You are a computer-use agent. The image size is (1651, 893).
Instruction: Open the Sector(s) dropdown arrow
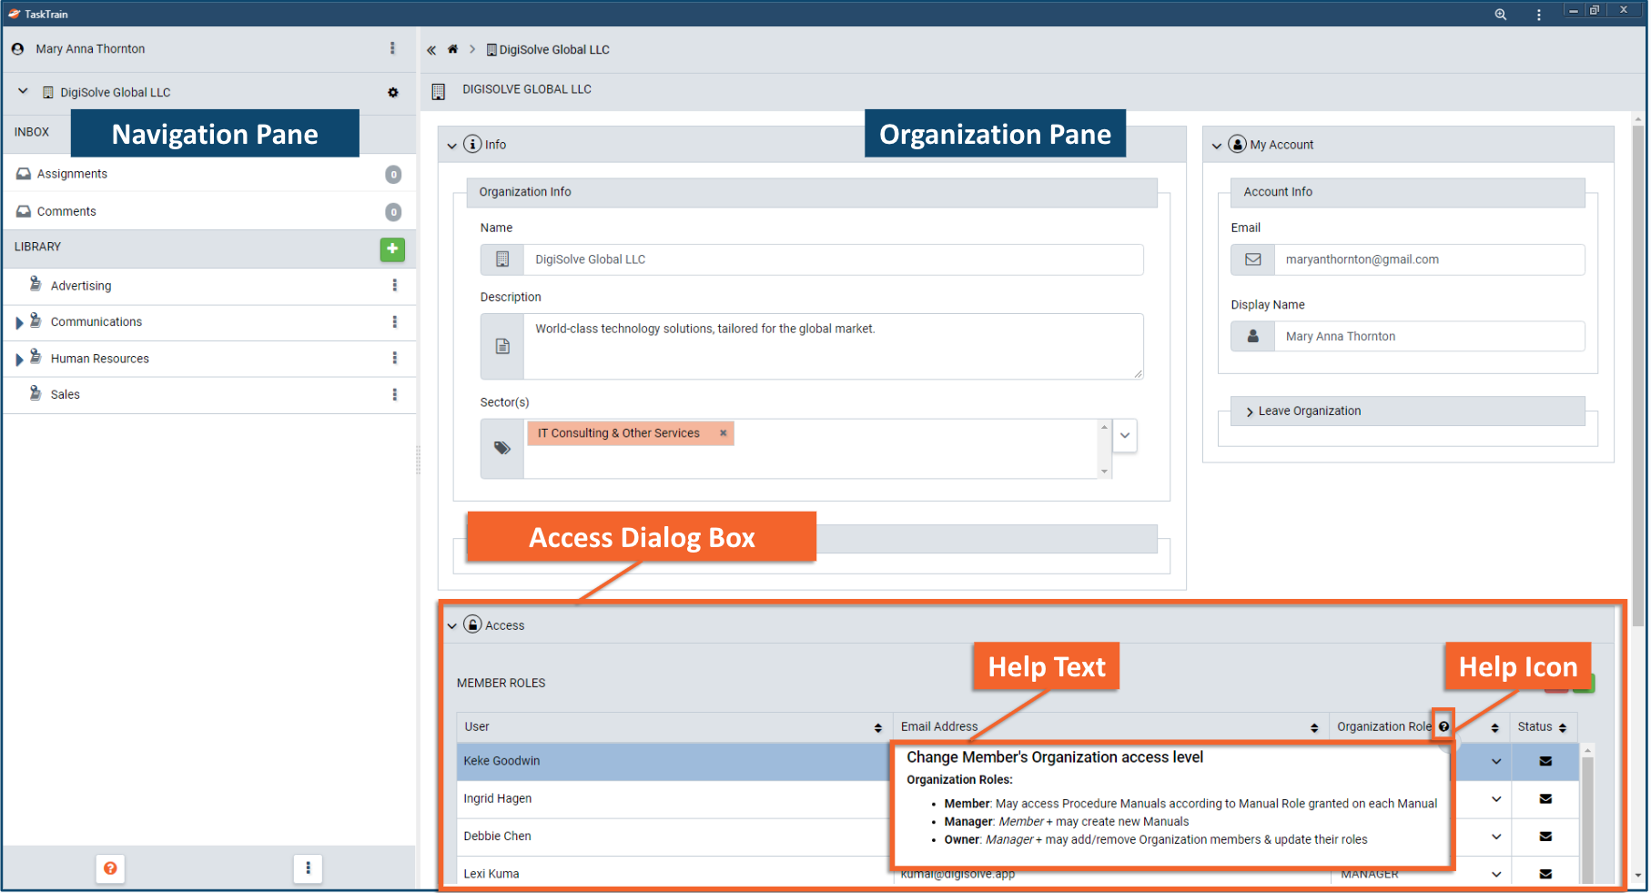tap(1125, 436)
